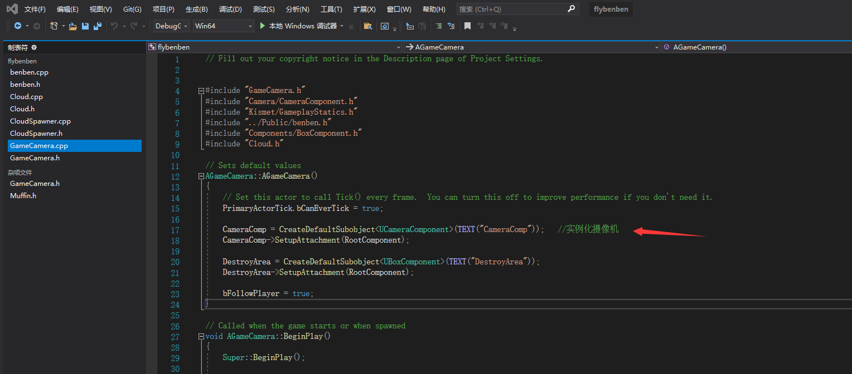
Task: Click the open file folder icon
Action: [x=72, y=26]
